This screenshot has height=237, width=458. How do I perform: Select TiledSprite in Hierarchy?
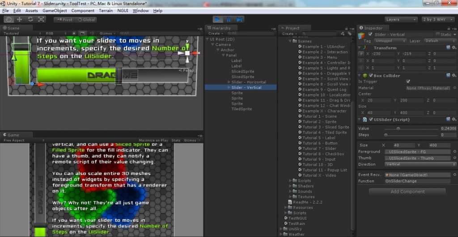[242, 109]
